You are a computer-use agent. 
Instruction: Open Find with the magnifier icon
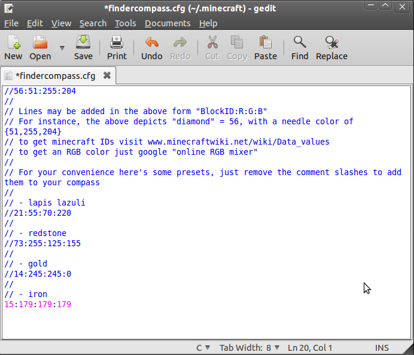coord(300,42)
